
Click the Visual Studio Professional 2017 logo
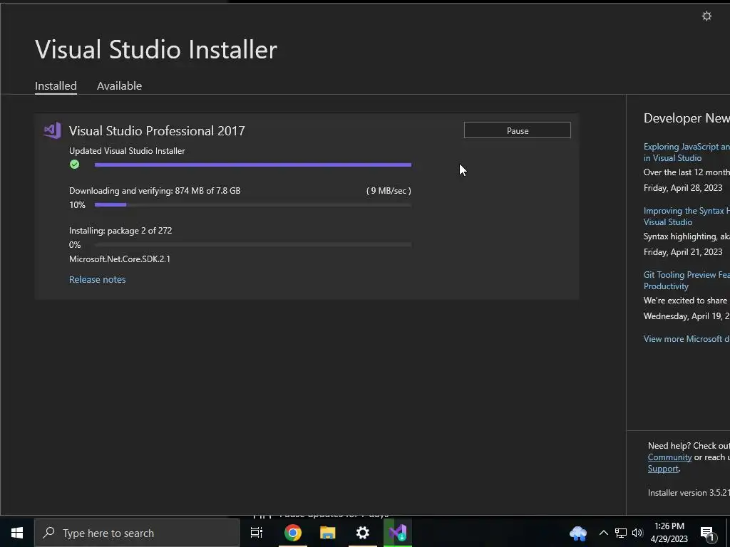click(x=52, y=131)
